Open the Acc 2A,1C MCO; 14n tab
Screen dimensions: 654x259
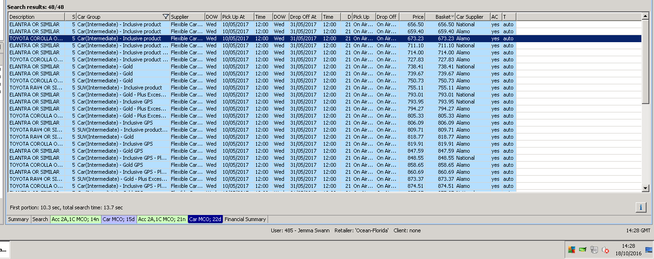(x=75, y=219)
